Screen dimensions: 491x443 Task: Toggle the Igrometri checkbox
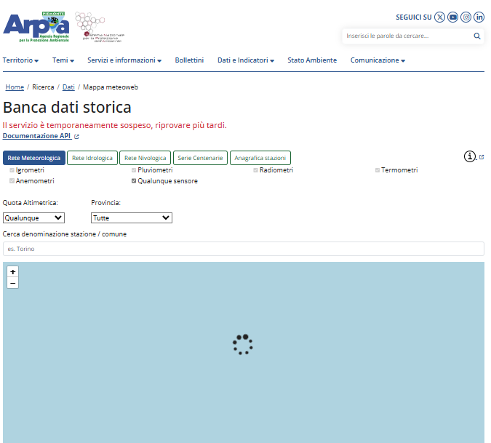(x=12, y=170)
